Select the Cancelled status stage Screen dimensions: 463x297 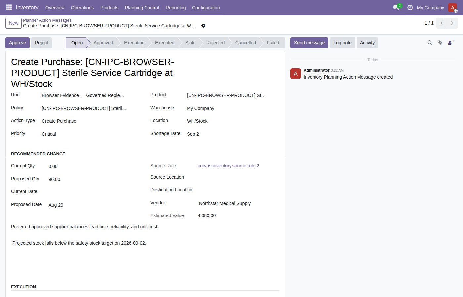pyautogui.click(x=245, y=43)
